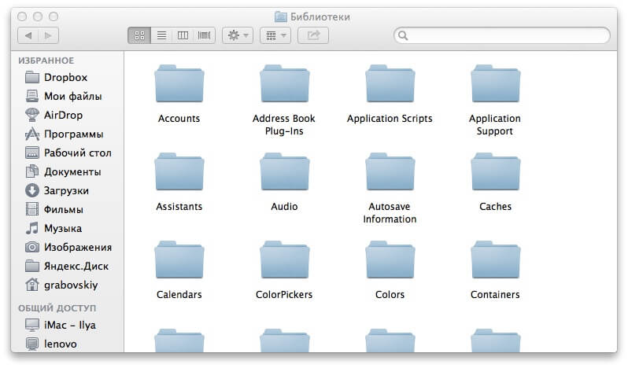Select the Accounts folder

click(179, 94)
